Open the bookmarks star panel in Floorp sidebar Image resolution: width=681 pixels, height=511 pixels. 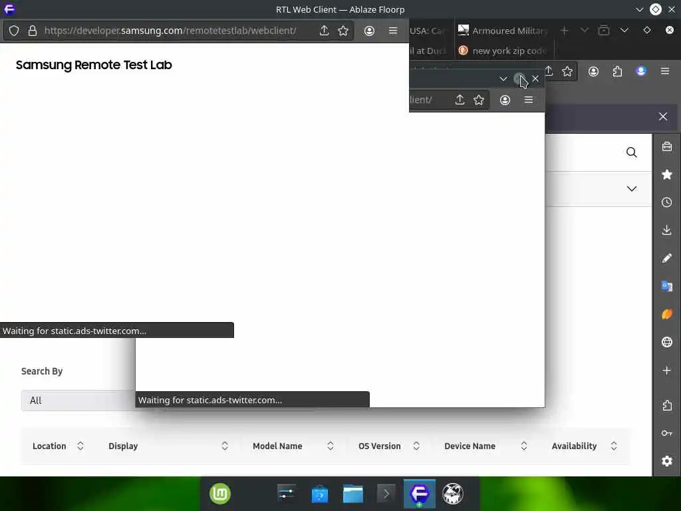[x=666, y=175]
